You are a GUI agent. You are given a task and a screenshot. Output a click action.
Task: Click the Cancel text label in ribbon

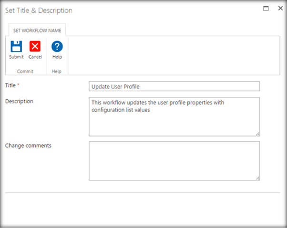[x=35, y=57]
